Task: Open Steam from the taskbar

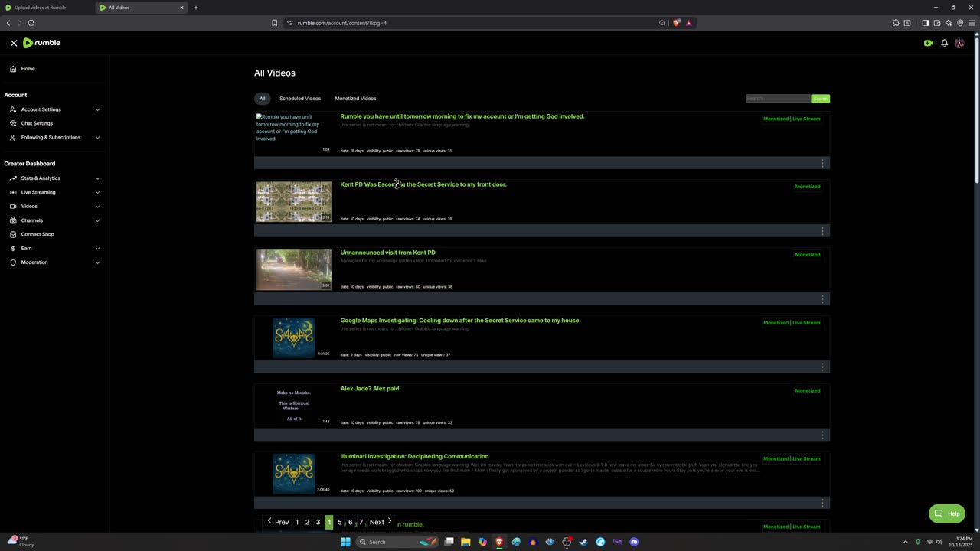Action: [x=583, y=542]
